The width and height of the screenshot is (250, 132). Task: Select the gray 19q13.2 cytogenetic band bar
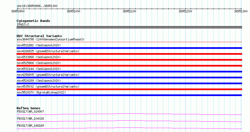[x=129, y=27]
